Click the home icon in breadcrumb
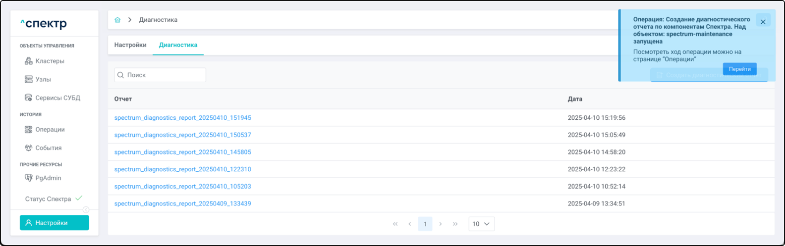Image resolution: width=785 pixels, height=246 pixels. 117,20
